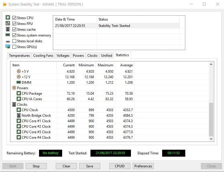This screenshot has height=172, width=224.
Task: Uncheck the Stress FPU checkbox
Action: coord(14,23)
